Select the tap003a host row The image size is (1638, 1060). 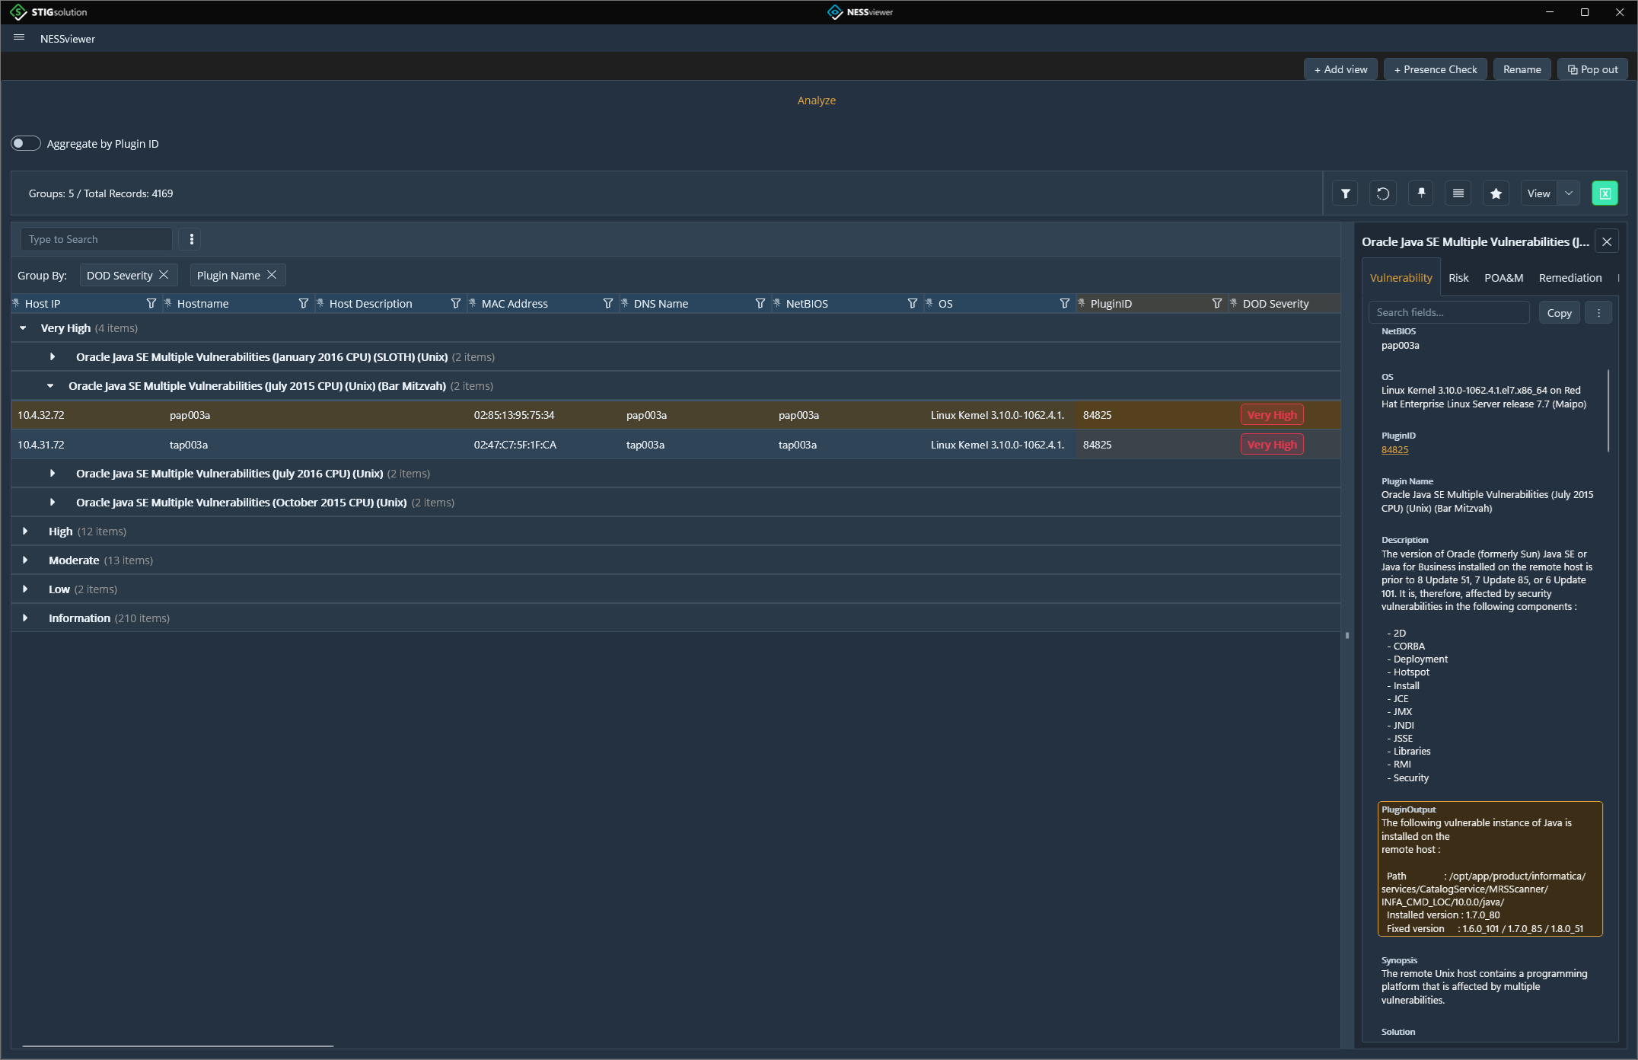point(676,445)
